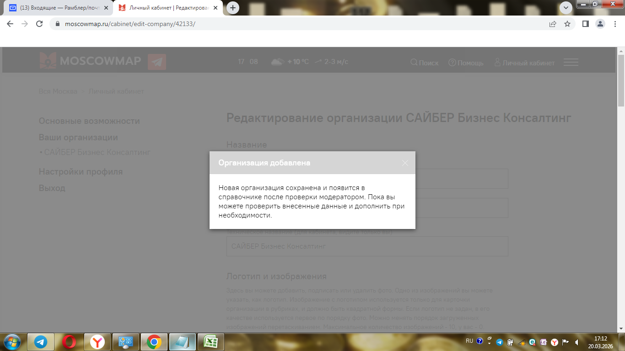
Task: Click the MOSCOWMAP logo
Action: click(90, 61)
